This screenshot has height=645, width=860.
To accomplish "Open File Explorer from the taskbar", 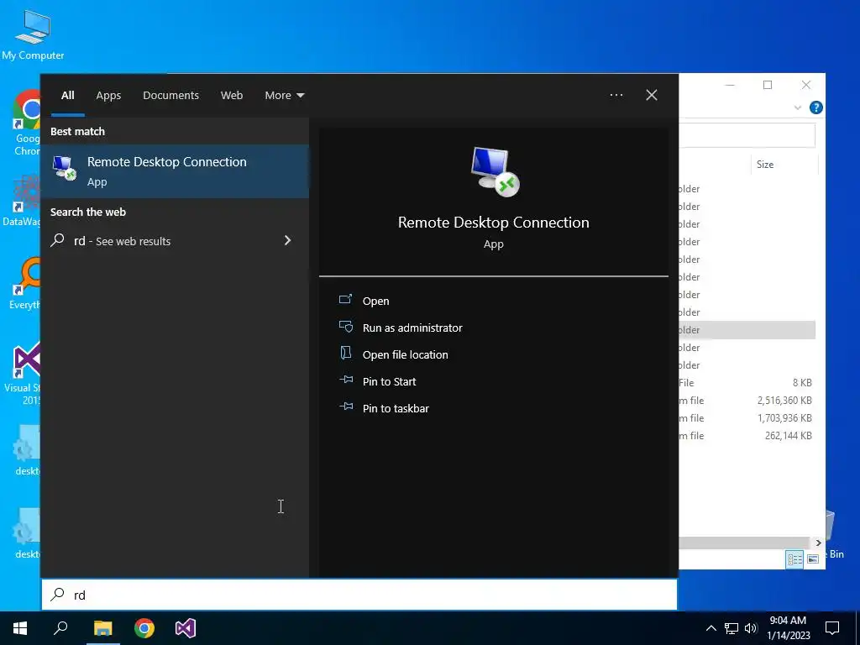I will pos(102,628).
